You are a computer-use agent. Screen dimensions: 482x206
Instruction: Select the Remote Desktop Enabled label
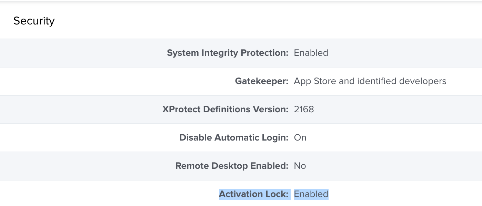click(x=232, y=166)
